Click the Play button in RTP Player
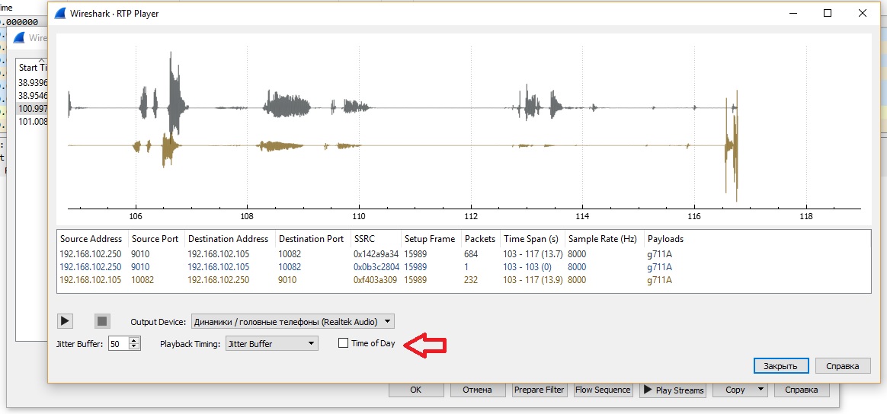The image size is (887, 414). click(x=65, y=321)
